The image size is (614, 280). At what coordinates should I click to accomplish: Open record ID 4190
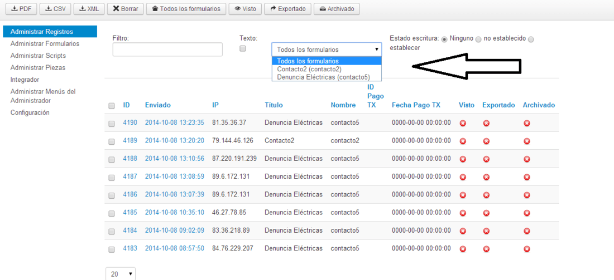pyautogui.click(x=130, y=122)
